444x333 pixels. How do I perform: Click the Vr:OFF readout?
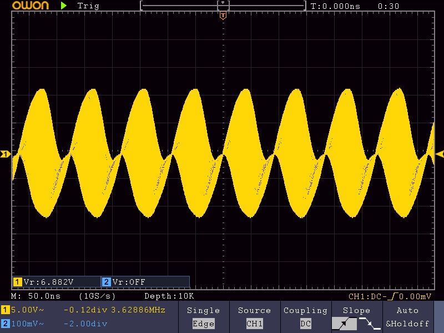click(129, 282)
